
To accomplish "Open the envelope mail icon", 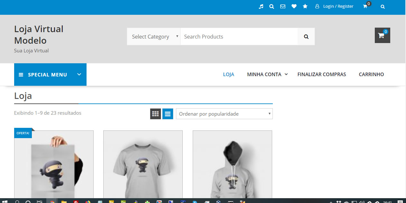I will pos(283,6).
